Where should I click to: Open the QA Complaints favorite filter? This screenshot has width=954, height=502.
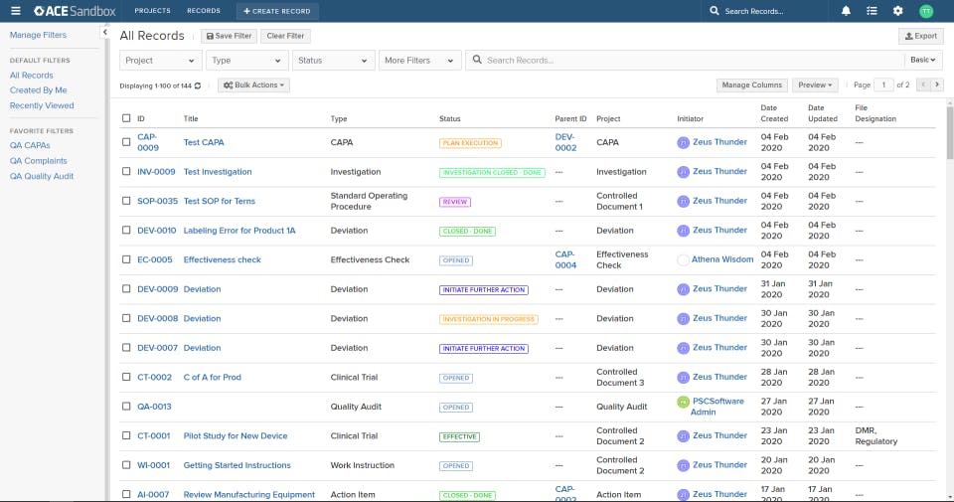click(x=38, y=161)
